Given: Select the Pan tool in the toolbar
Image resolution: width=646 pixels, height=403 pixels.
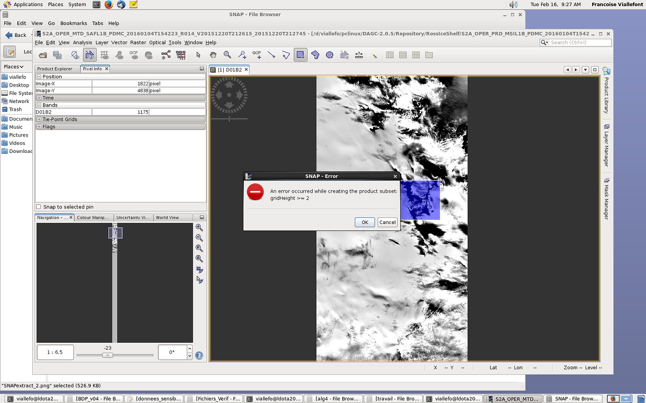Looking at the screenshot, I should (213, 55).
